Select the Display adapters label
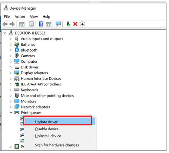The height and width of the screenshot is (153, 169). 34,73
